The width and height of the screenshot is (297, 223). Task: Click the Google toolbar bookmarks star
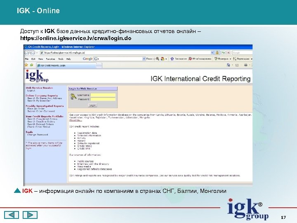172,59
